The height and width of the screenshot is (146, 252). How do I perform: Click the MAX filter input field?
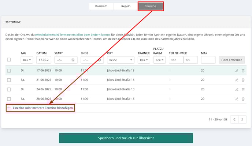point(208,60)
